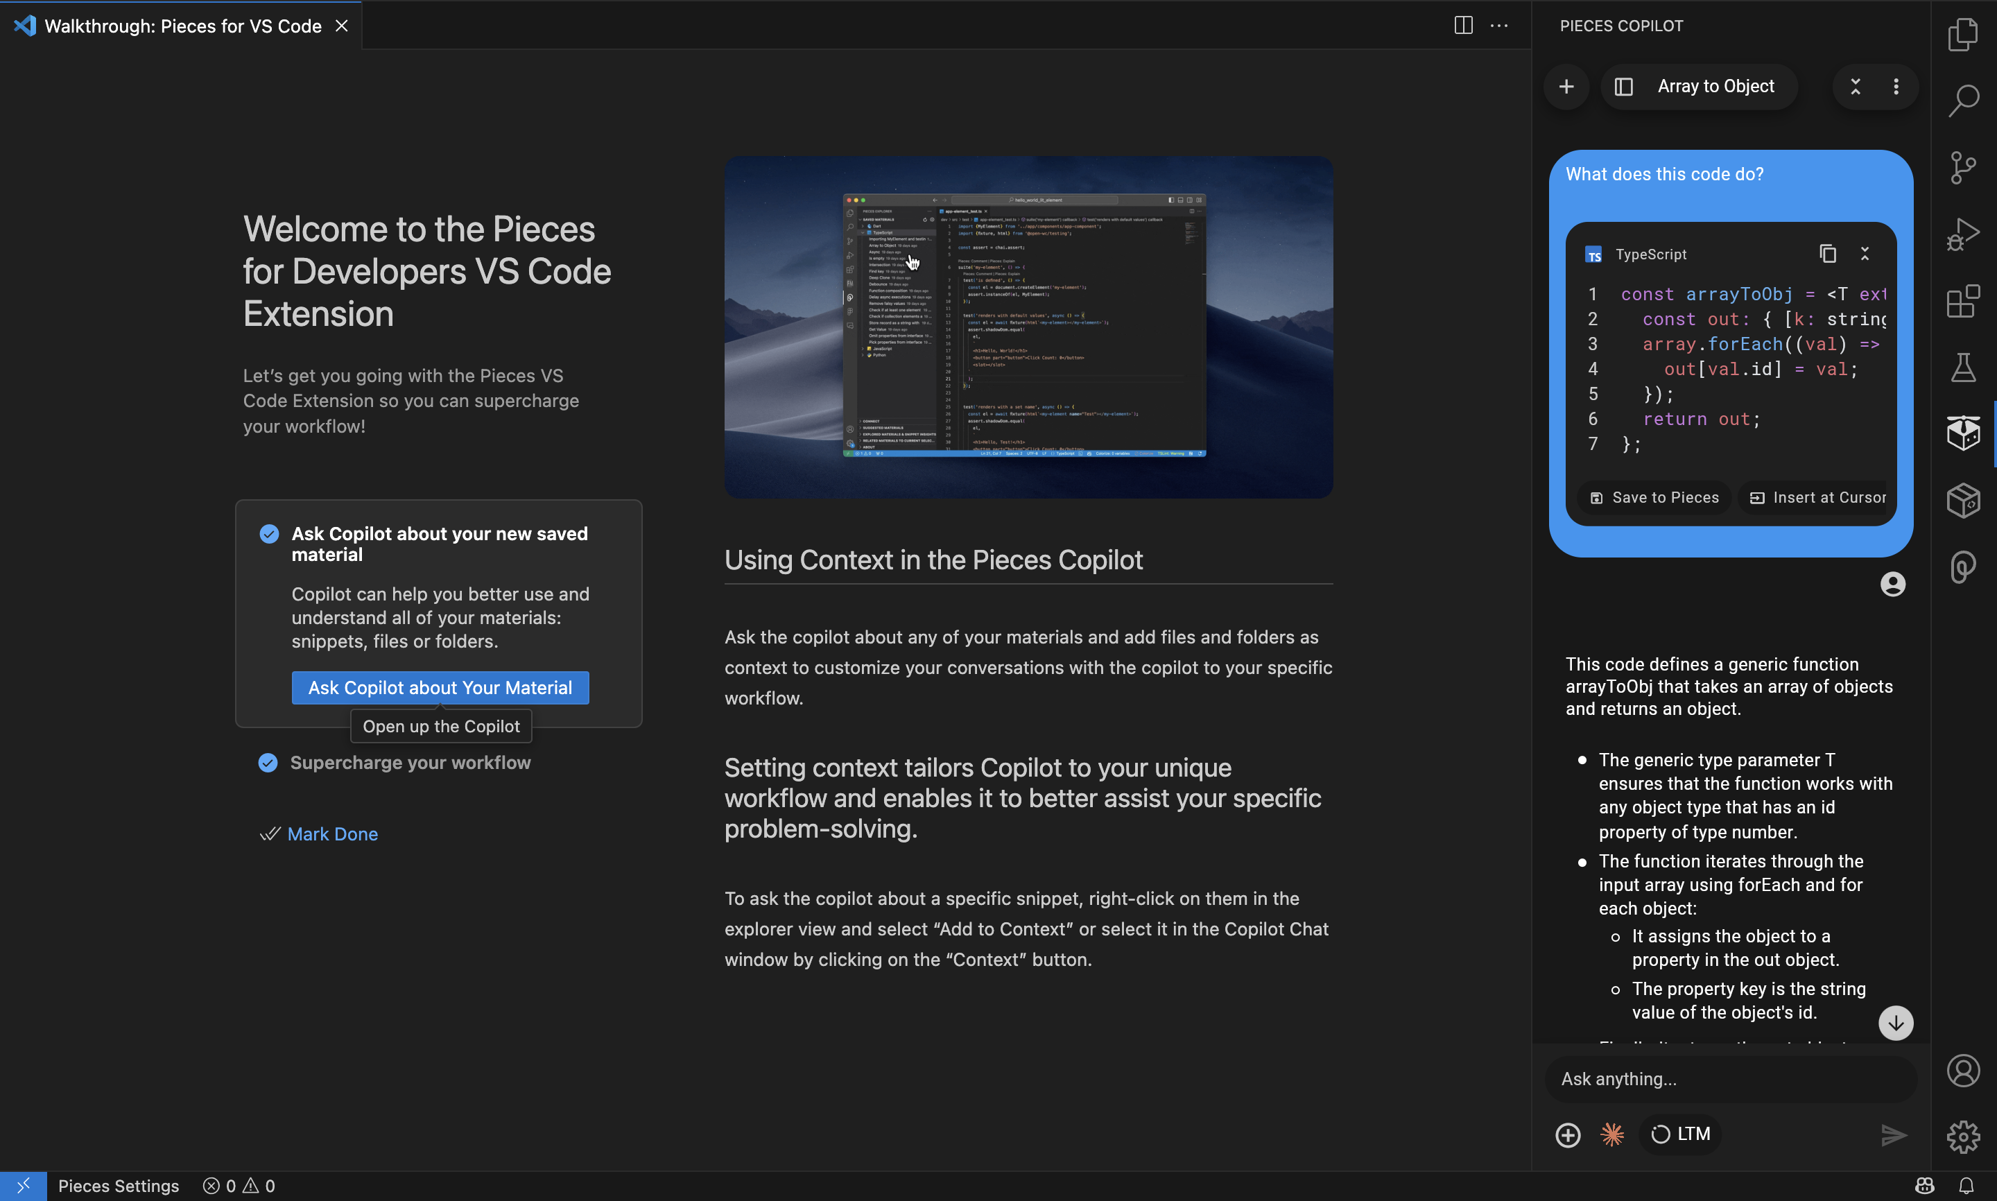Open the errors and warnings problems indicator
This screenshot has height=1201, width=1997.
coord(239,1186)
